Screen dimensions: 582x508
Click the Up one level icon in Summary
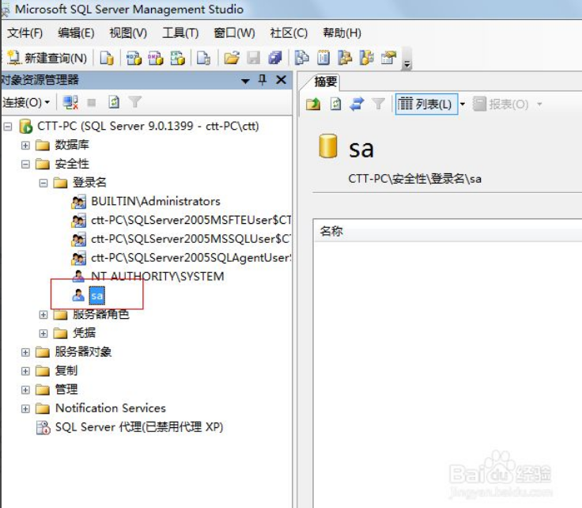[313, 104]
